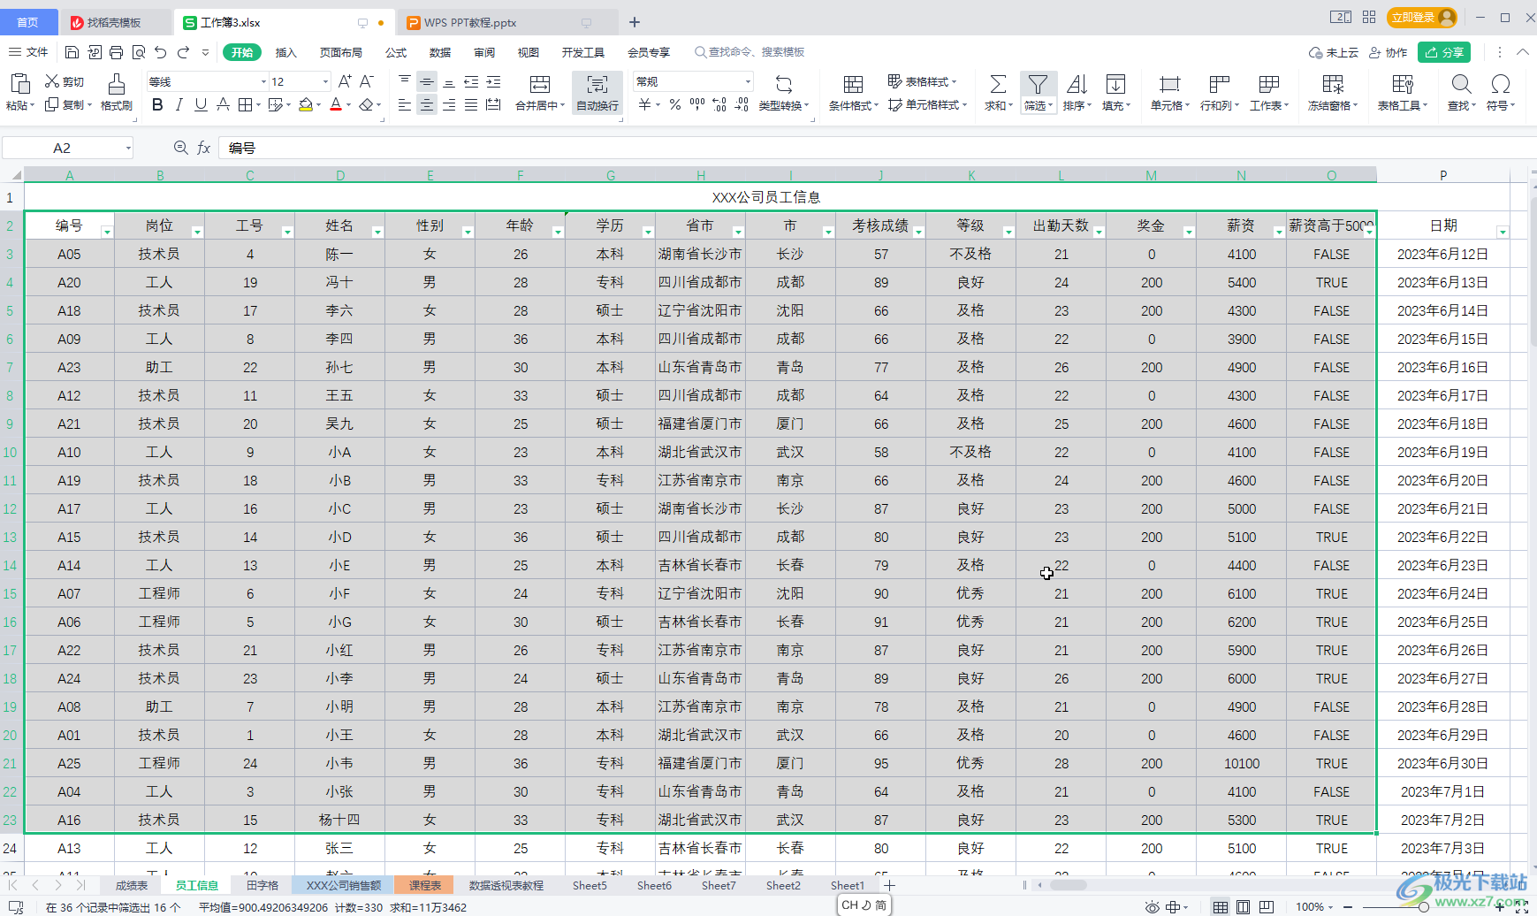Click the 分享 share button
This screenshot has height=916, width=1537.
tap(1444, 52)
